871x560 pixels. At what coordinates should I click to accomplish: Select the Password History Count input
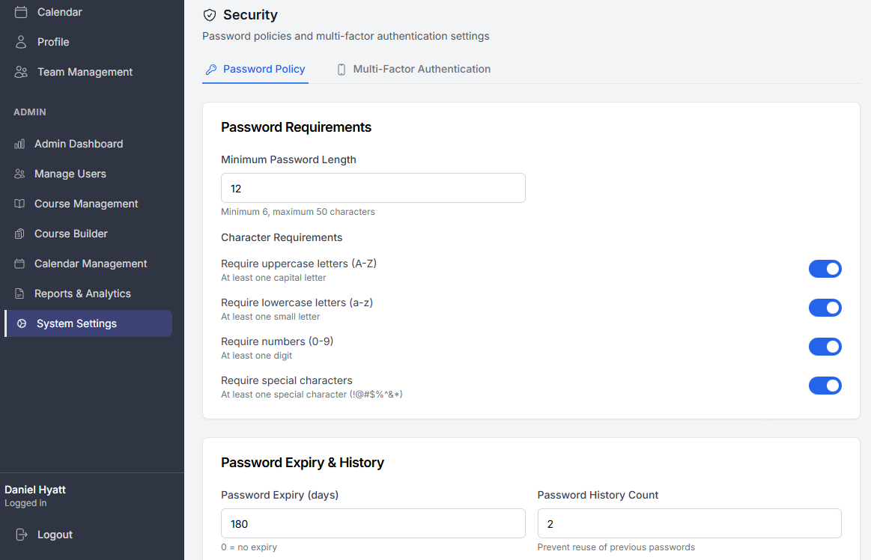pos(688,523)
